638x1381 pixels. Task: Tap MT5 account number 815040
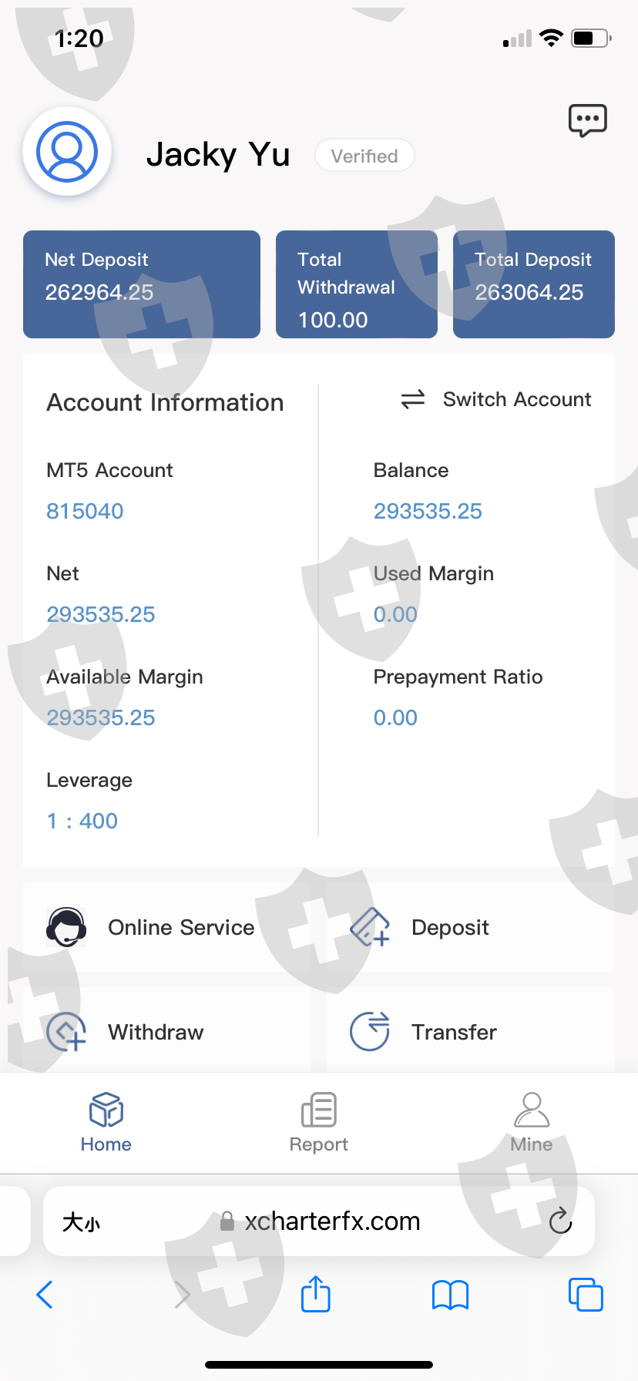click(x=85, y=511)
